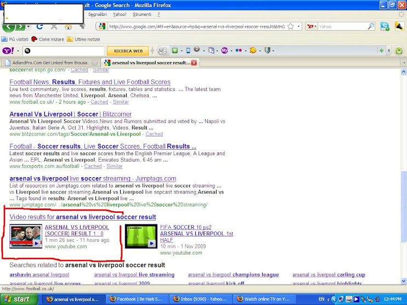Open Cached link for football.co.uk result

[99, 102]
